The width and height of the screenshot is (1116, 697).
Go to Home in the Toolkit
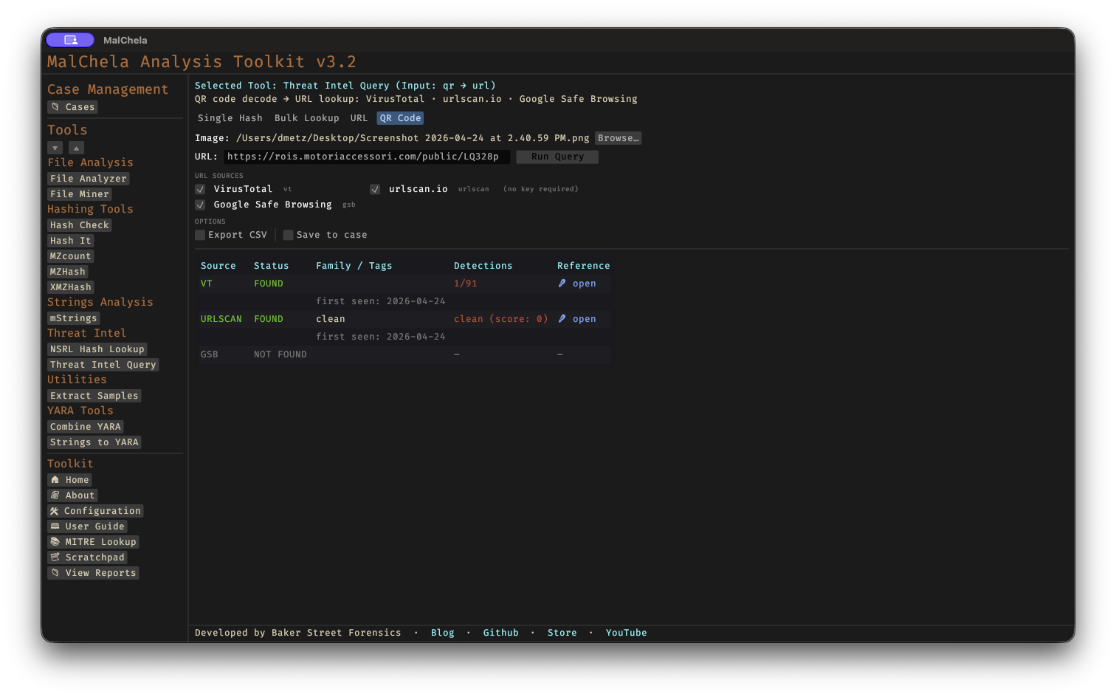click(69, 480)
